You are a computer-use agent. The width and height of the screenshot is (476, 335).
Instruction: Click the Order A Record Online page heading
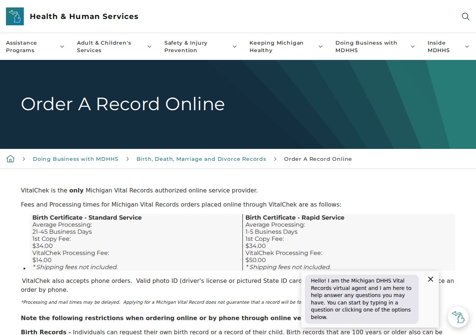pos(123,104)
